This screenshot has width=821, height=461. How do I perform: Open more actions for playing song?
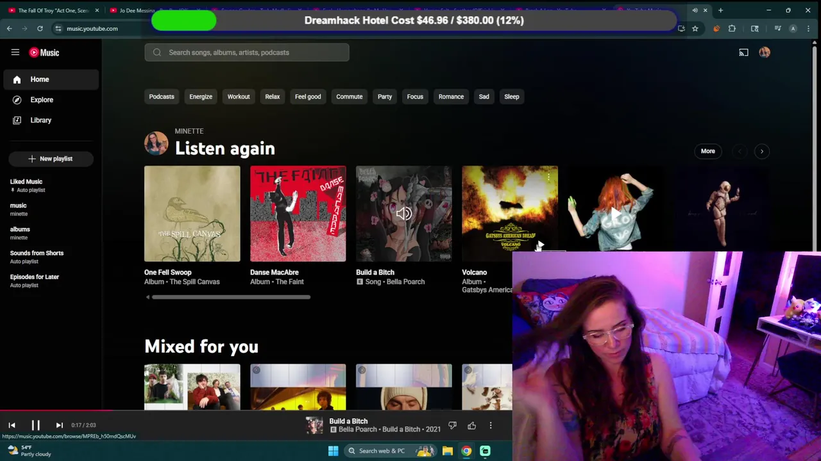tap(491, 426)
